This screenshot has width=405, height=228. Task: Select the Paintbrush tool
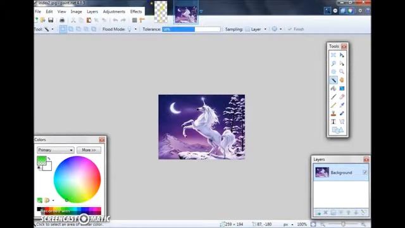tap(333, 97)
